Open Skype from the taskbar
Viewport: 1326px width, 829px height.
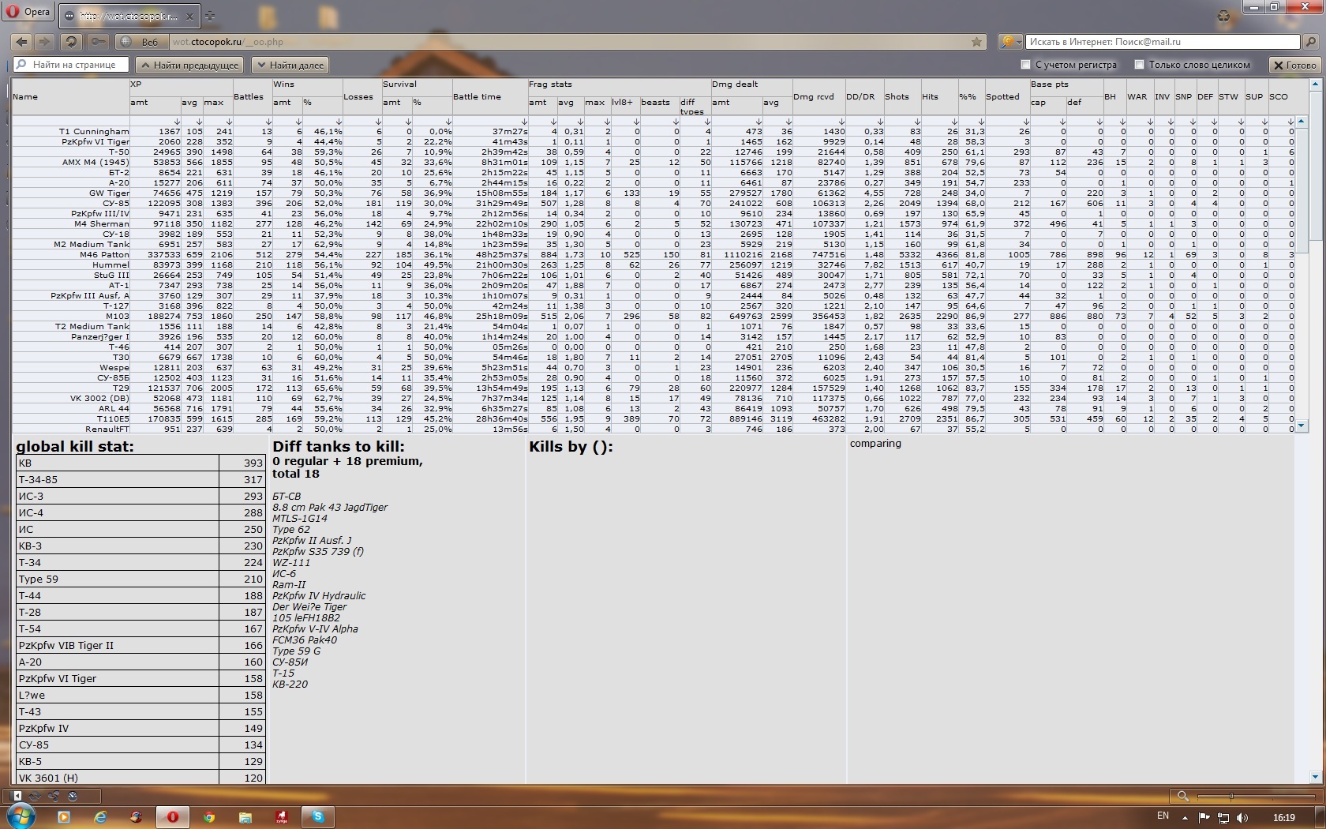coord(318,817)
